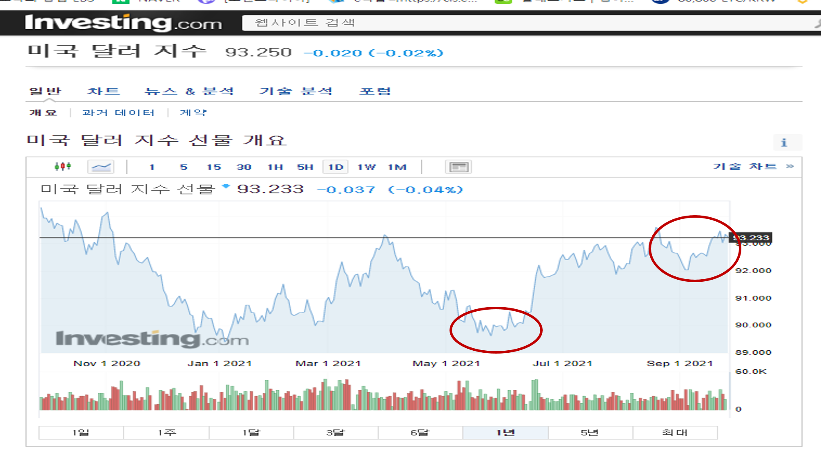Open the 기술 분석 tab
Viewport: 821px width, 462px height.
point(296,91)
